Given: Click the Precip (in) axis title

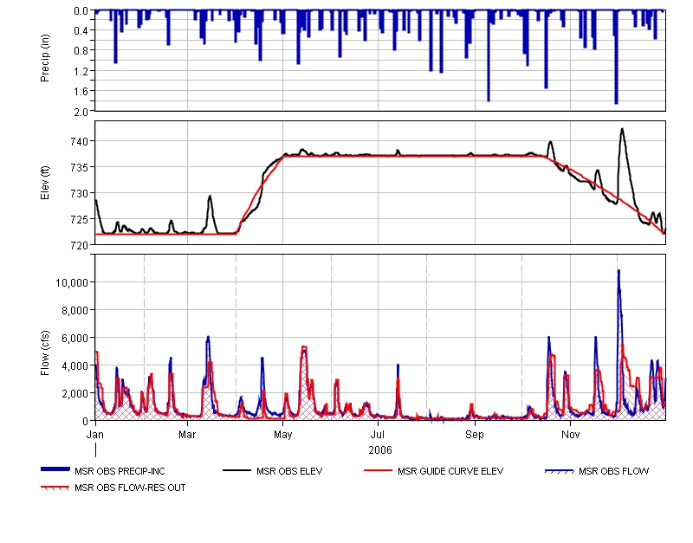Looking at the screenshot, I should tap(45, 58).
